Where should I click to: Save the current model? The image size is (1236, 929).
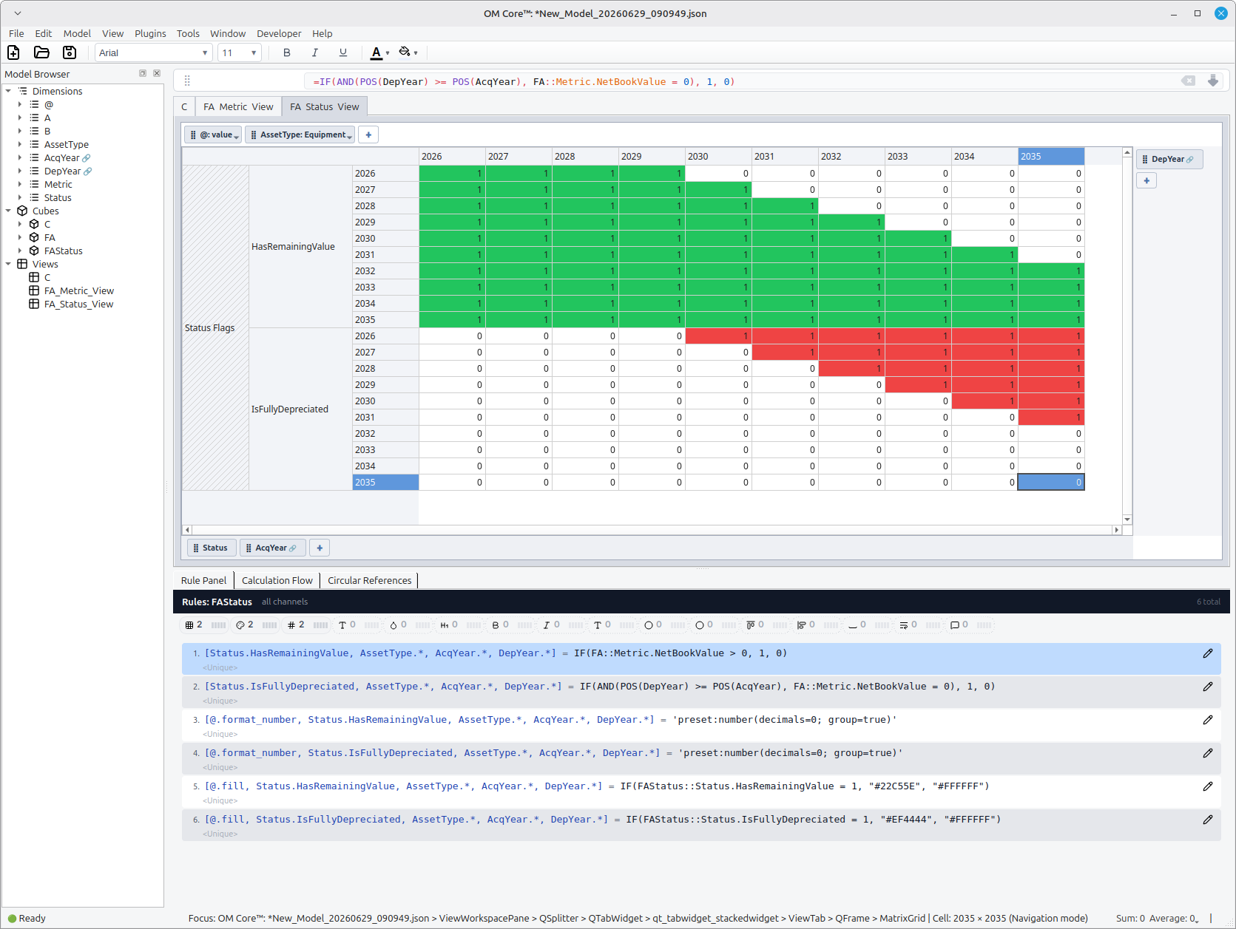click(x=70, y=52)
